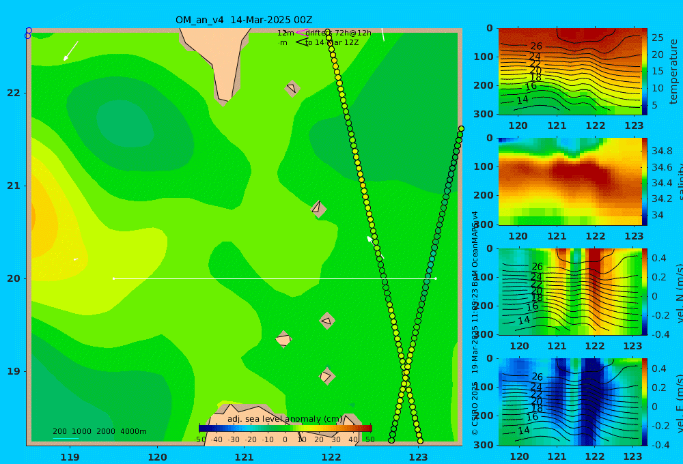Click the '200 1000 2000 4000m' bathymetry scale text
The width and height of the screenshot is (683, 464).
(100, 431)
